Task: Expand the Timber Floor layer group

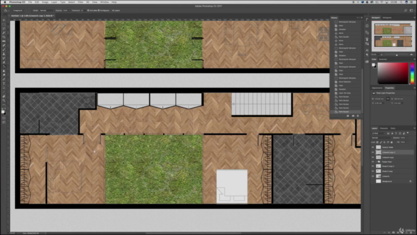Action: click(x=376, y=162)
